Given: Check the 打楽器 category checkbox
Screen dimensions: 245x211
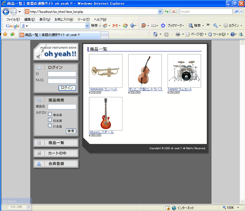Looking at the screenshot, I should click(50, 126).
